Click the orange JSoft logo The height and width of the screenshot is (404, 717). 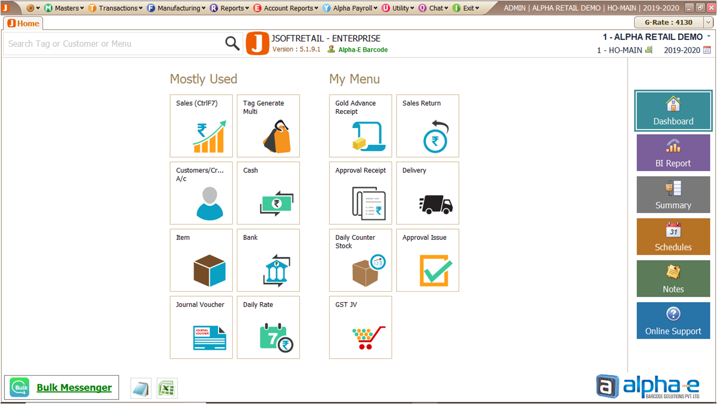(x=258, y=44)
